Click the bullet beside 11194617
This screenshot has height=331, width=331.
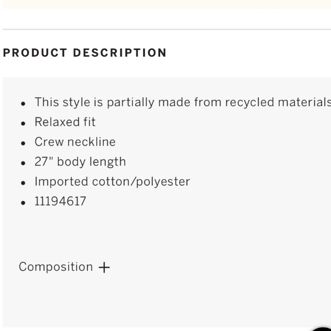click(23, 203)
